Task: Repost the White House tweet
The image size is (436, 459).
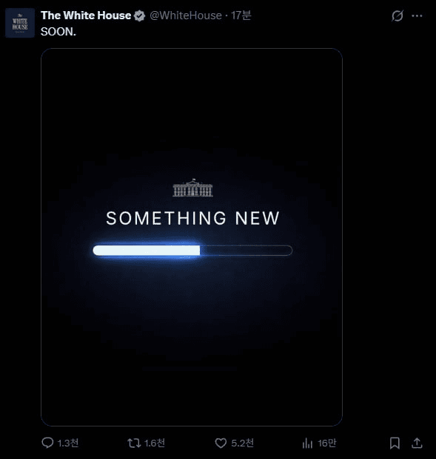Action: (x=134, y=443)
